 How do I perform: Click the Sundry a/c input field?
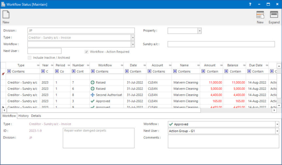pyautogui.click(x=221, y=44)
